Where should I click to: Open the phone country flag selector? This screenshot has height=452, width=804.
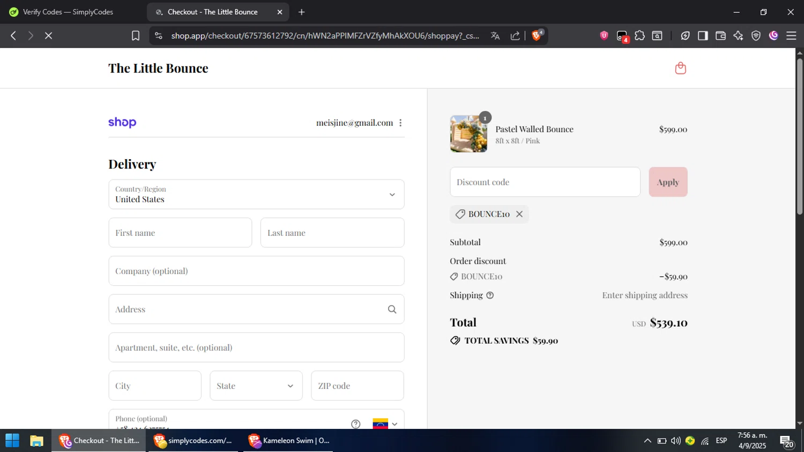tap(385, 424)
